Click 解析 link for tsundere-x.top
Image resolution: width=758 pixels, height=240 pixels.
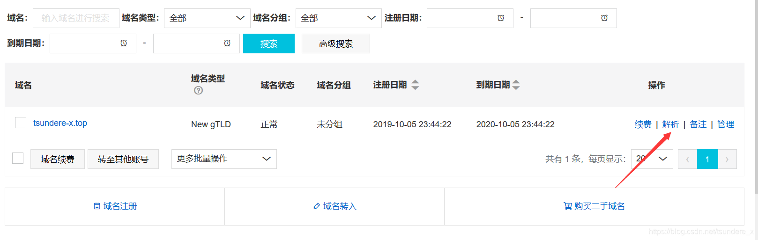tap(670, 124)
